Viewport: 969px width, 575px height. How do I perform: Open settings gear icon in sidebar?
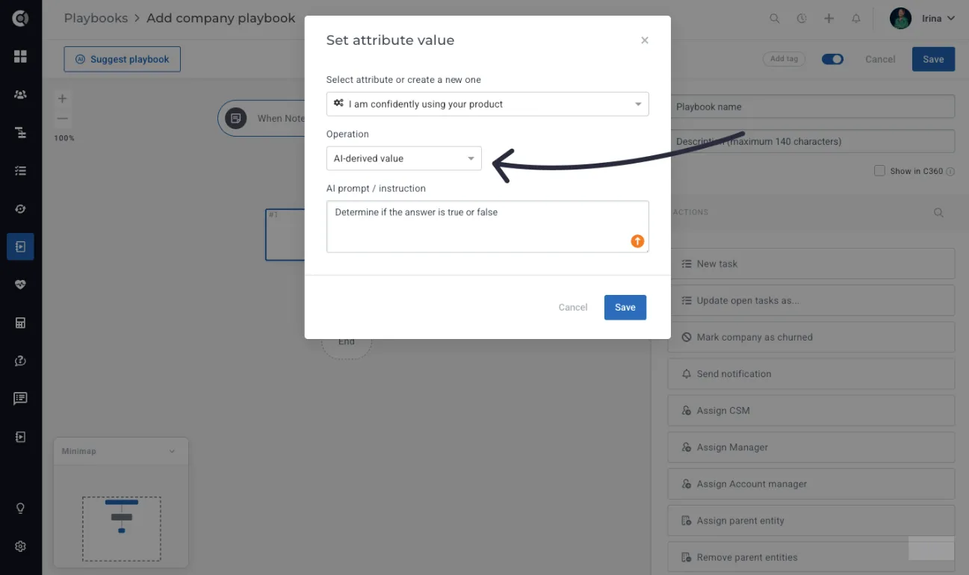click(x=20, y=546)
